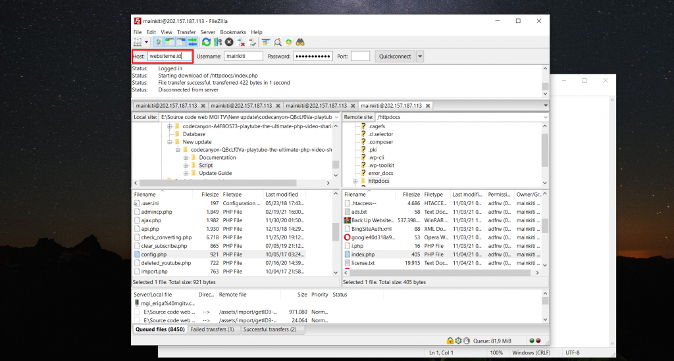This screenshot has height=361, width=674.
Task: Click the Username input field
Action: click(x=244, y=57)
